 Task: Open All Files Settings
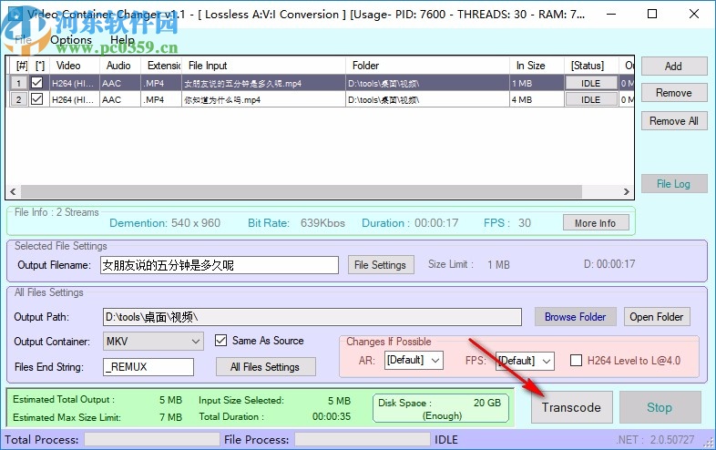pyautogui.click(x=265, y=367)
